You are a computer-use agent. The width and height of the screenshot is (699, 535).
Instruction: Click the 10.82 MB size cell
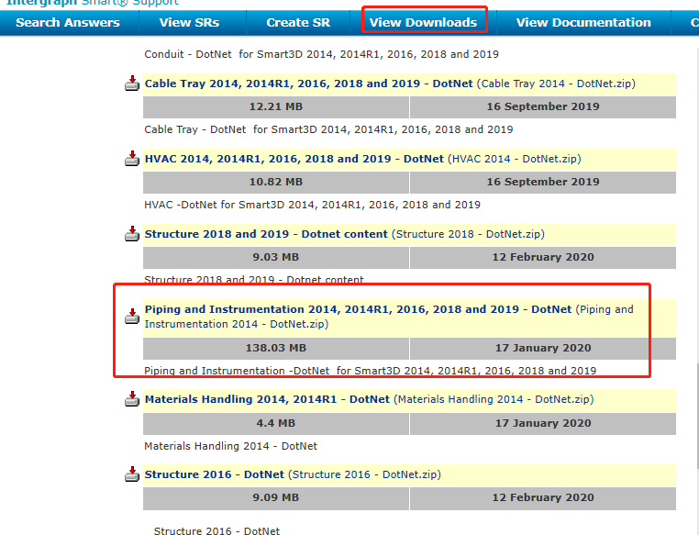(x=276, y=183)
